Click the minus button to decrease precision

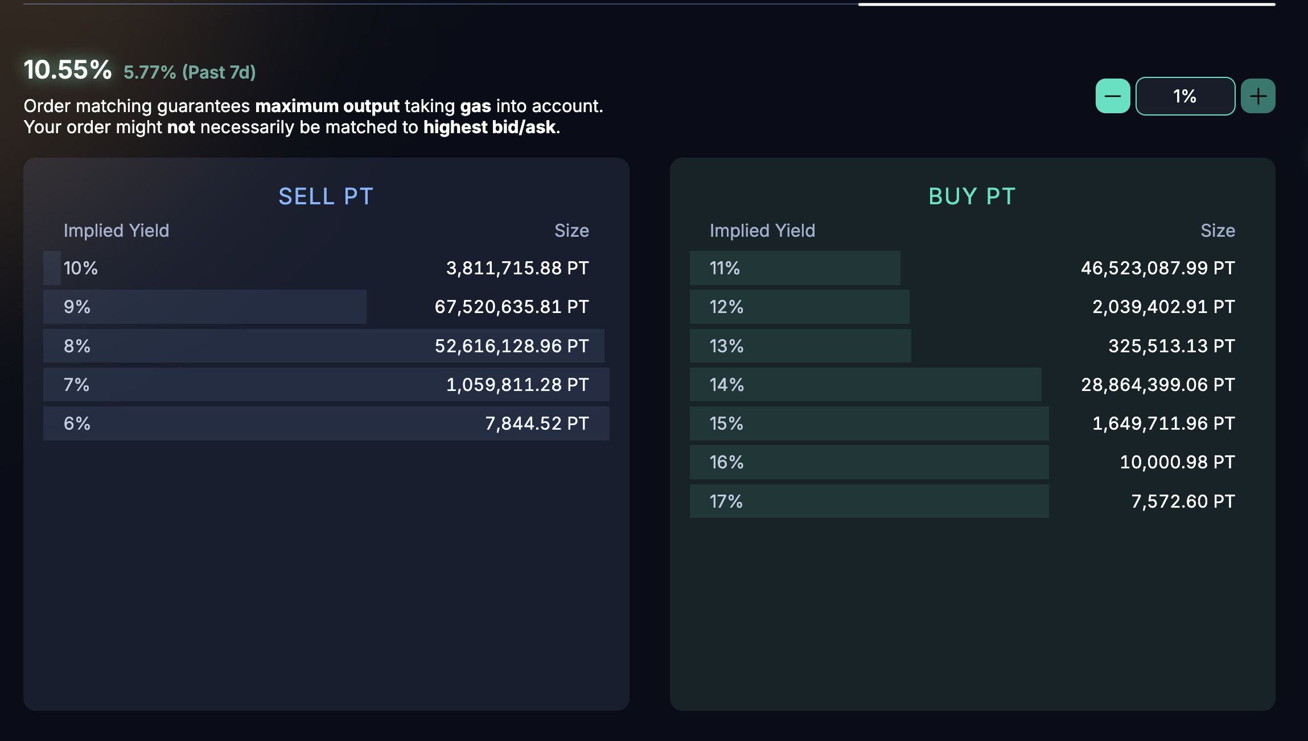click(1112, 96)
